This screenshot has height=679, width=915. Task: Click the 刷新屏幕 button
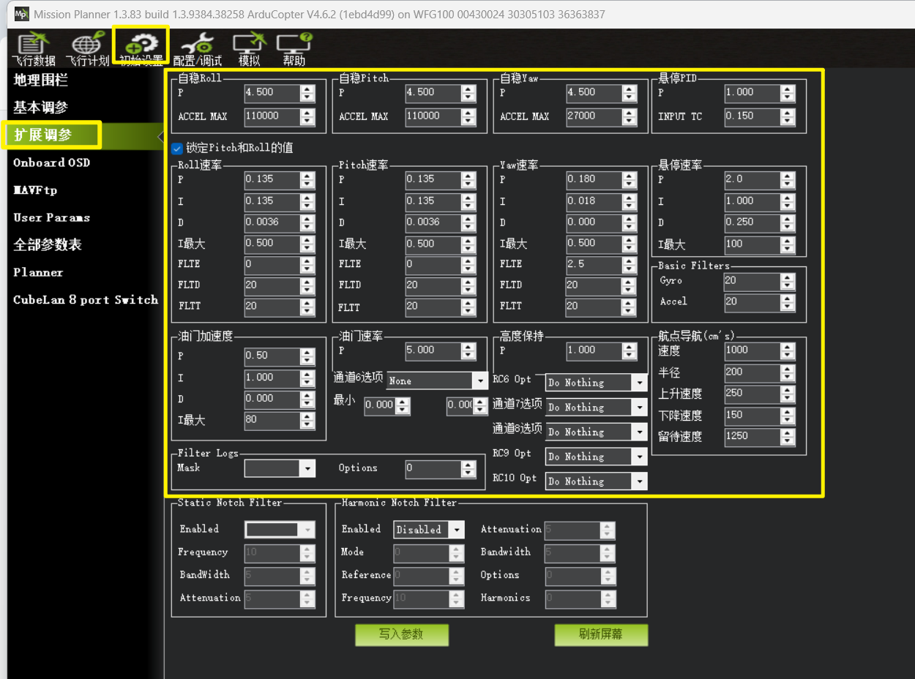click(600, 634)
